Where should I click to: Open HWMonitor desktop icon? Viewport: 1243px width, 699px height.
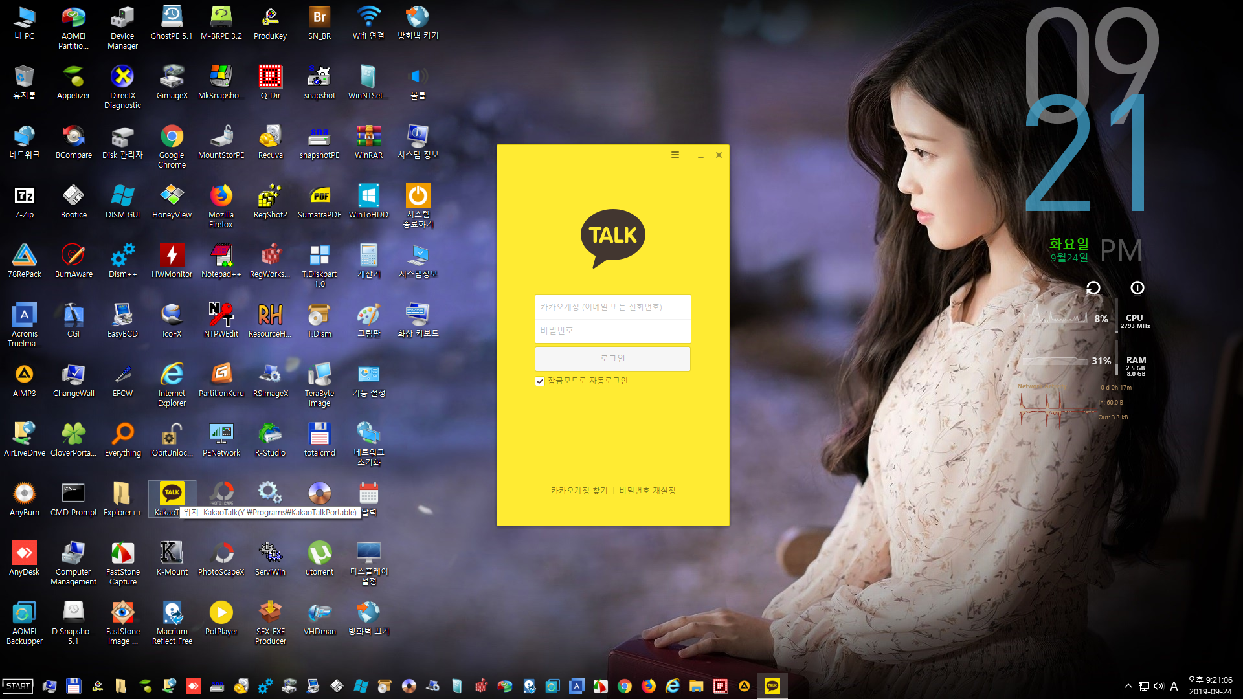[x=172, y=261]
